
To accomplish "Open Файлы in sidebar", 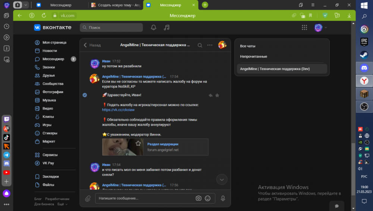I will (x=48, y=185).
